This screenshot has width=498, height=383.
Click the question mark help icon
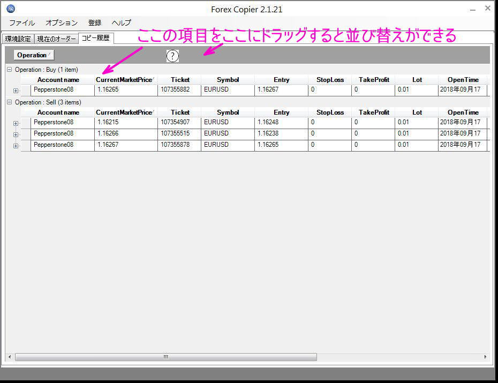tap(172, 55)
